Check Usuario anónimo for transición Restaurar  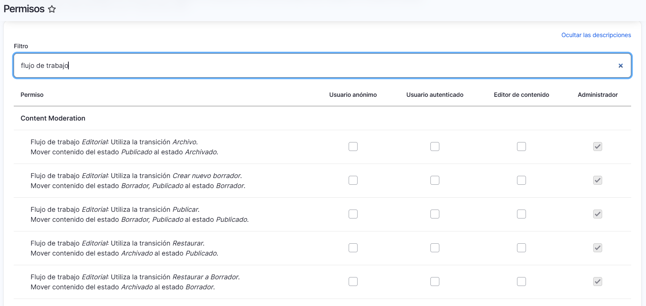(x=353, y=248)
